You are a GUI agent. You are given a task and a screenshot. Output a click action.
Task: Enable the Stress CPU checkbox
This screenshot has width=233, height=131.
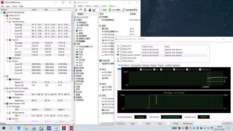[121, 46]
